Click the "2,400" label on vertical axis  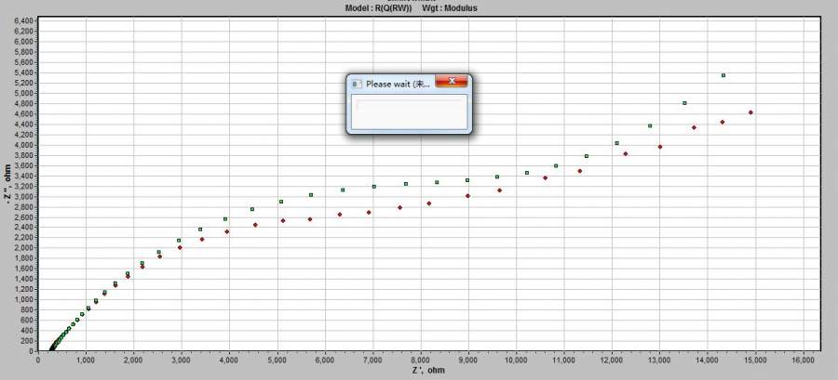click(x=24, y=227)
